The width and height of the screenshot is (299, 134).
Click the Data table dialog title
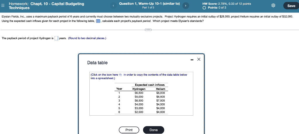[97, 63]
